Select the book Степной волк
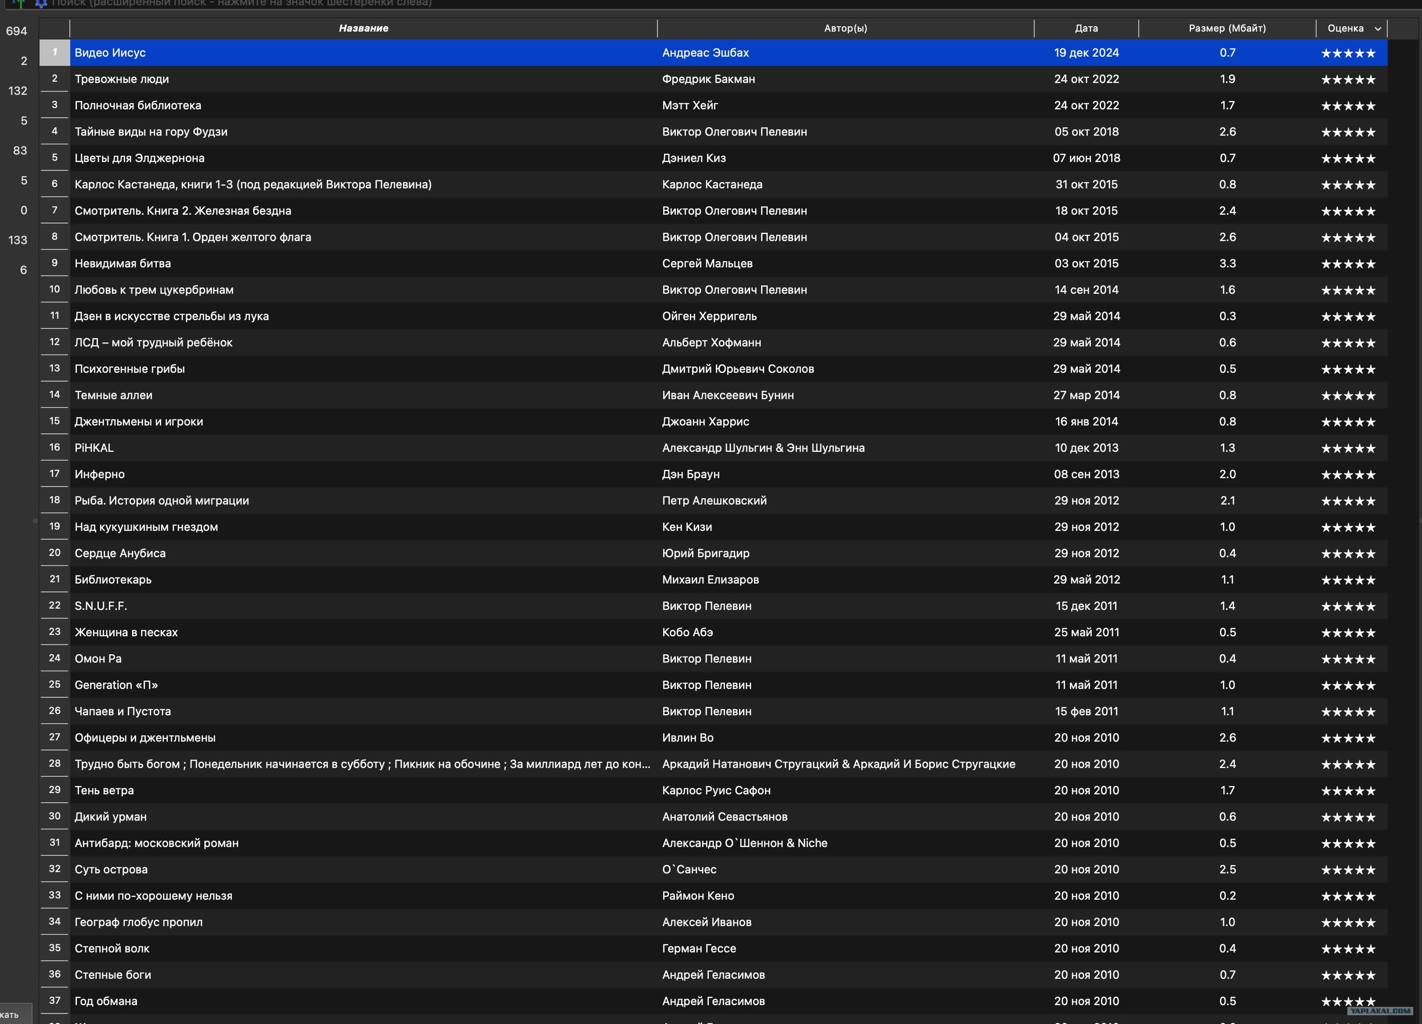The image size is (1422, 1024). click(x=112, y=948)
